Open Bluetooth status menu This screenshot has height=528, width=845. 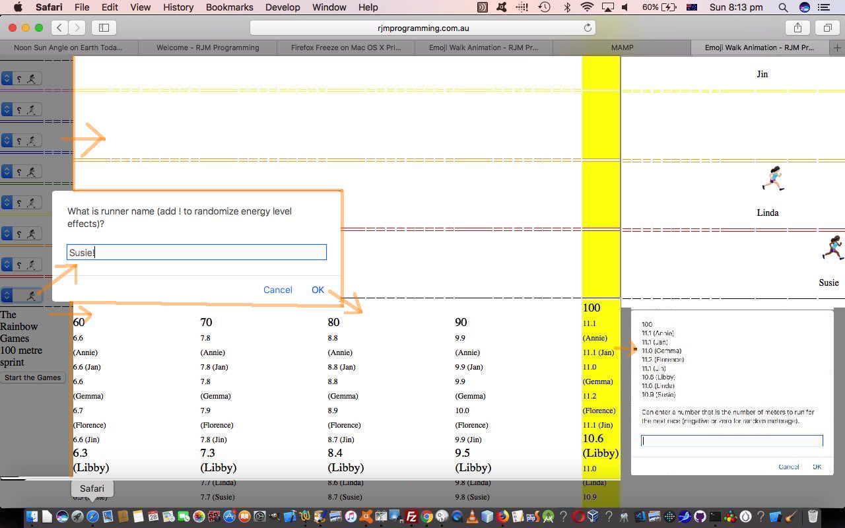[566, 7]
